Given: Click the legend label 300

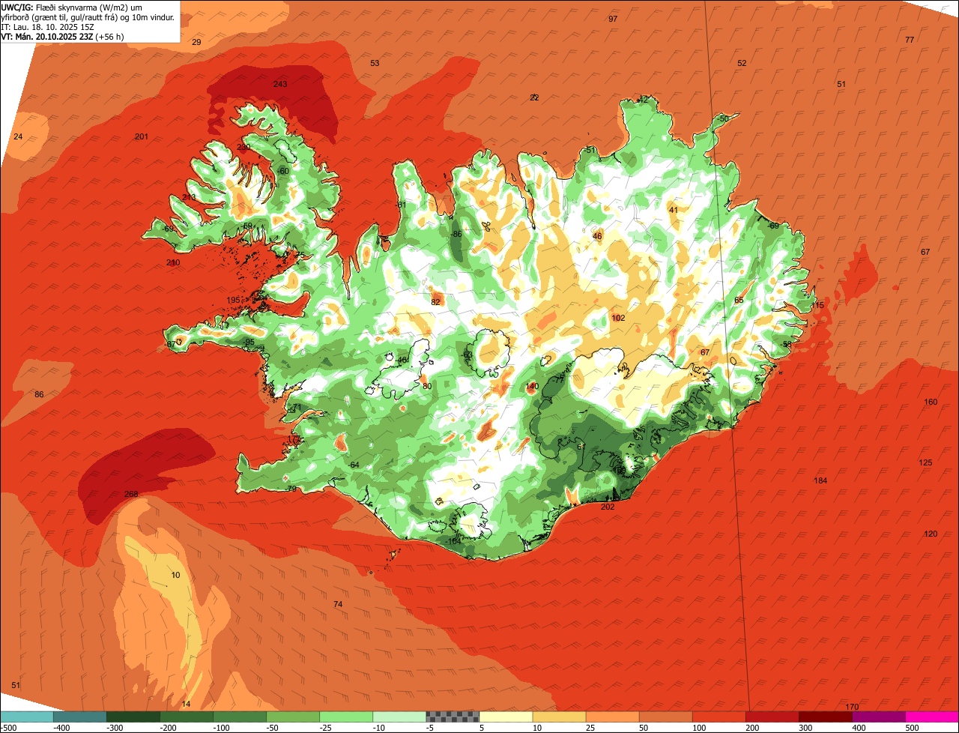Looking at the screenshot, I should (806, 728).
